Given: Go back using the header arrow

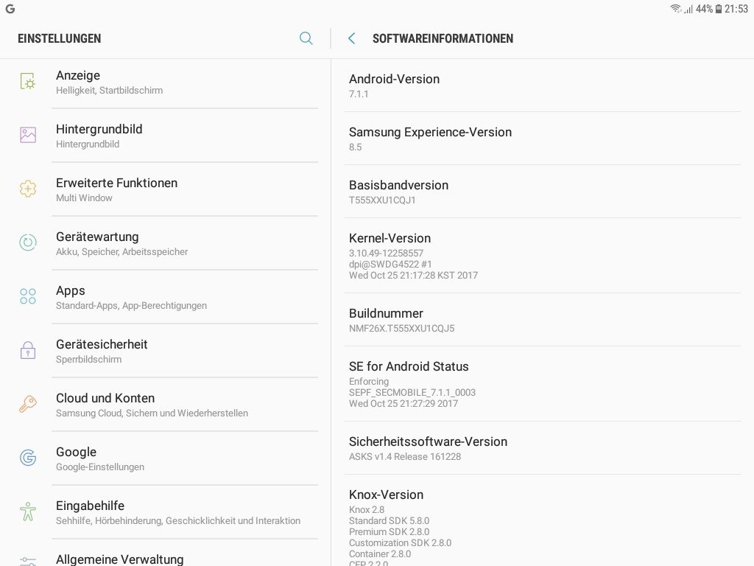Looking at the screenshot, I should [352, 38].
